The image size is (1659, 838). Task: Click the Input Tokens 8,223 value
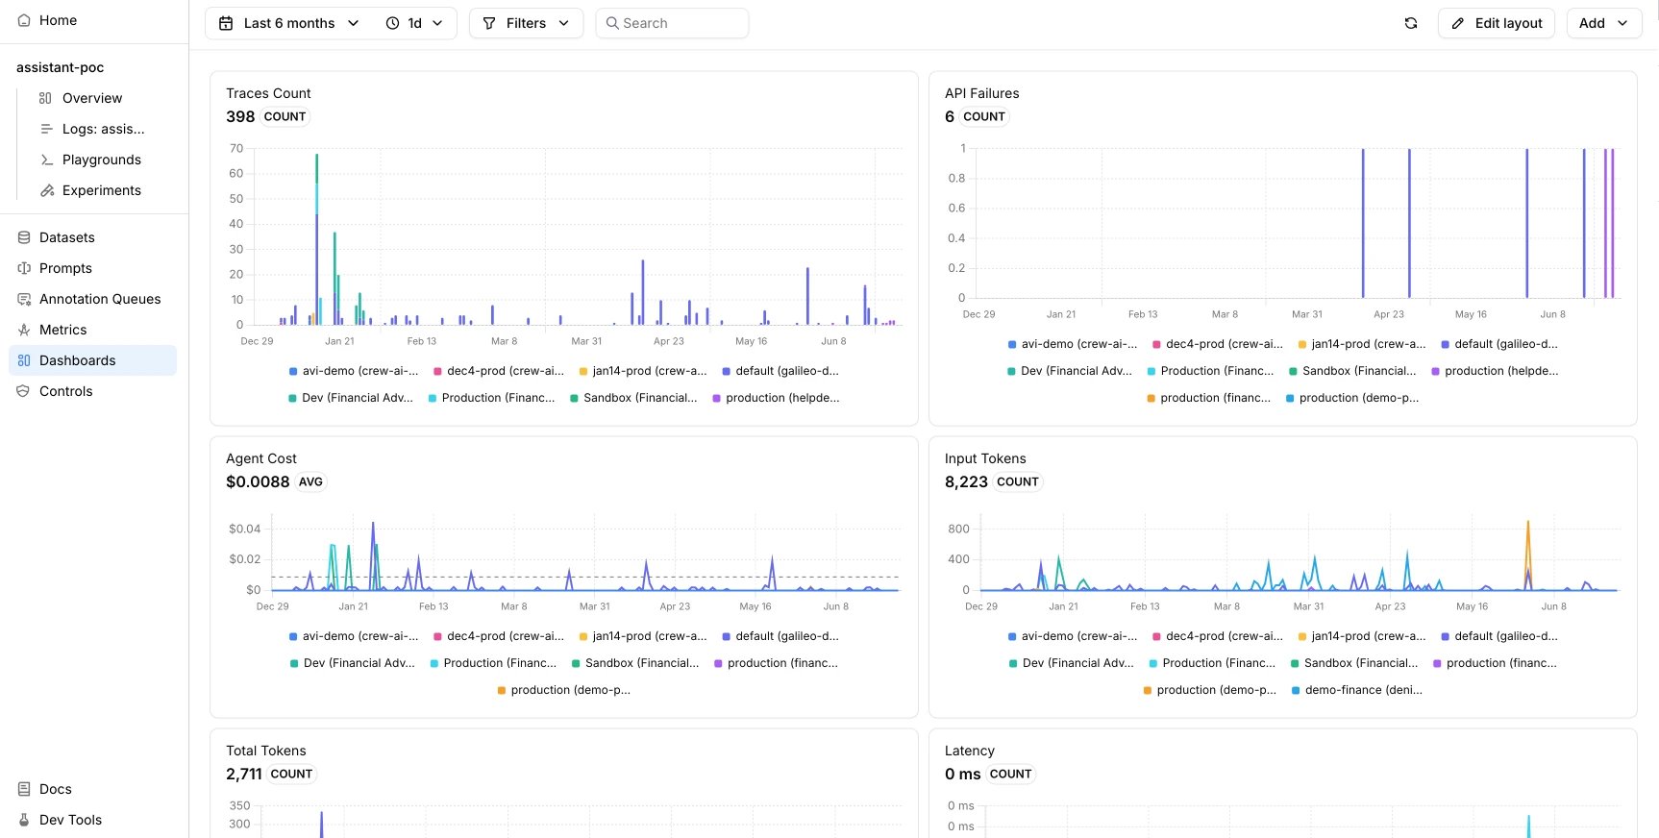click(966, 481)
